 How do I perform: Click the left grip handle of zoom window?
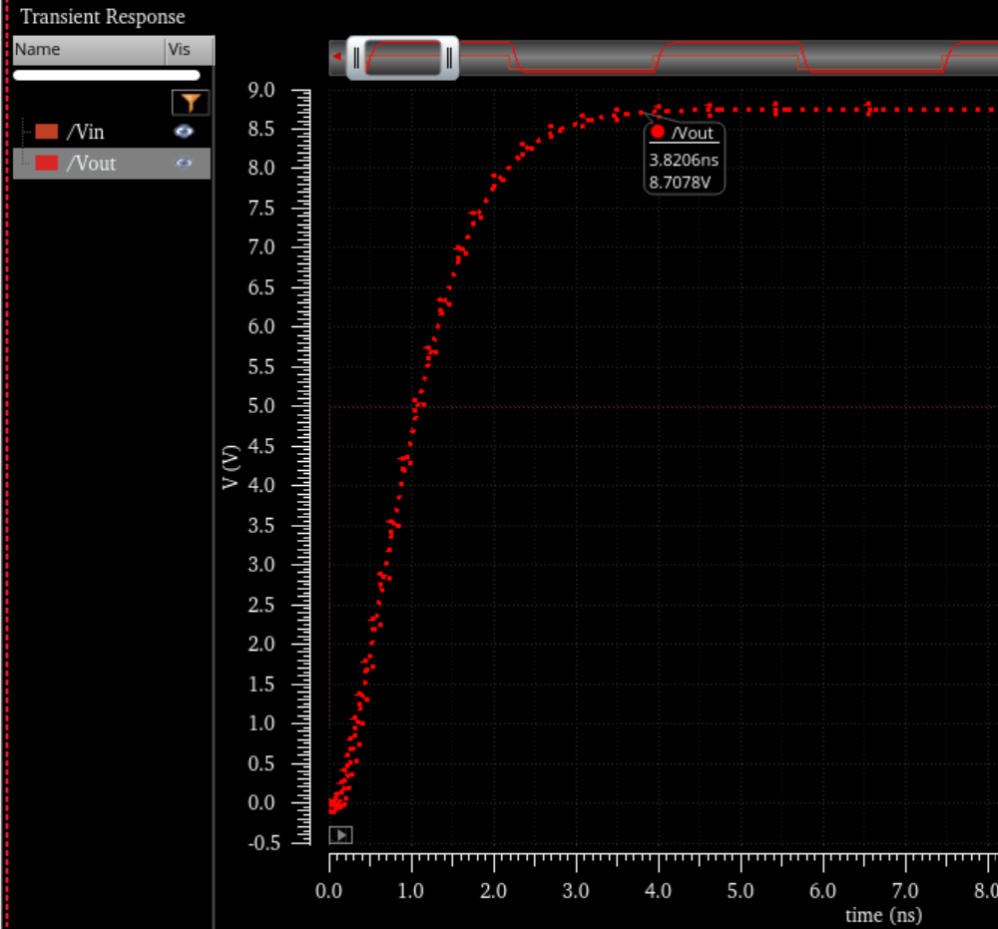(x=355, y=58)
